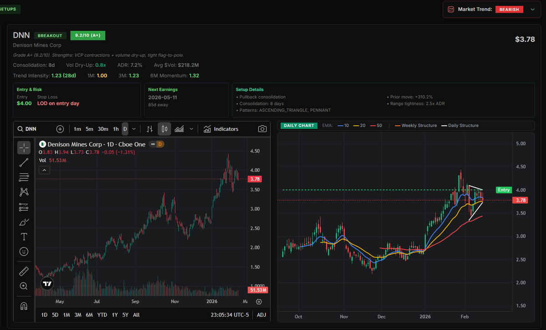Toggle Weekly Structure legend entry
This screenshot has height=330, width=546.
click(x=415, y=125)
